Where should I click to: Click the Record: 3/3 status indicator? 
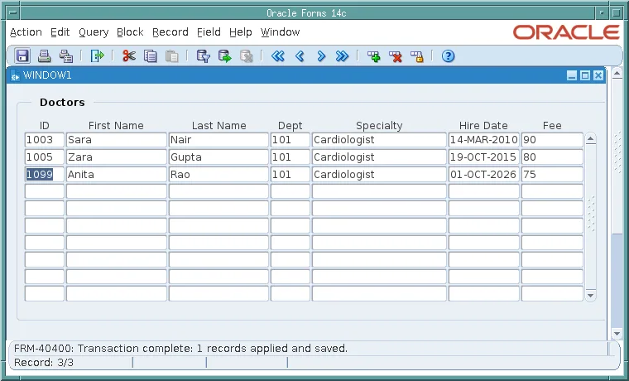[44, 363]
